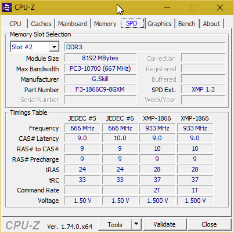The image size is (234, 233).
Task: Click the CPU-Z app icon in title bar
Action: [x=7, y=8]
